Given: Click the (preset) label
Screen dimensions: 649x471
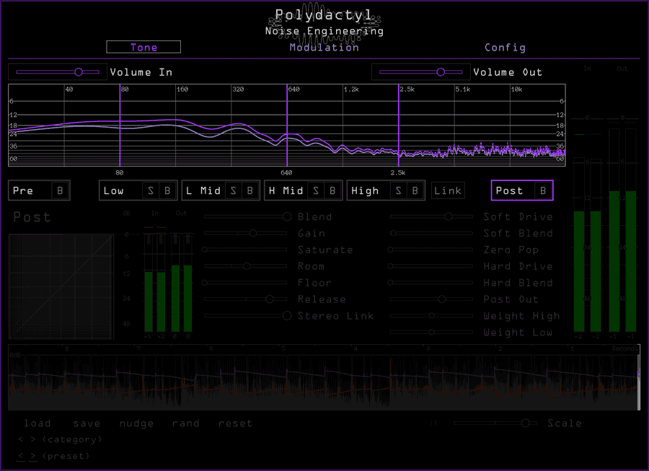Looking at the screenshot, I should coord(66,456).
